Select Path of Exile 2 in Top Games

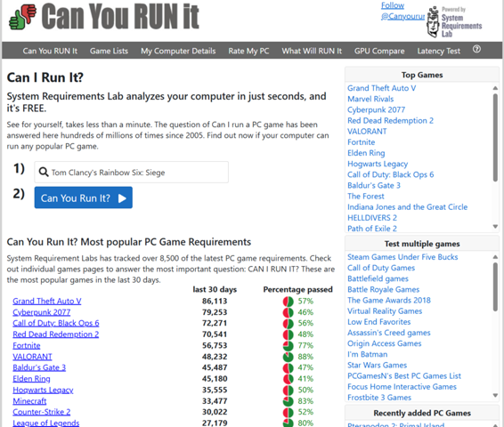click(372, 229)
